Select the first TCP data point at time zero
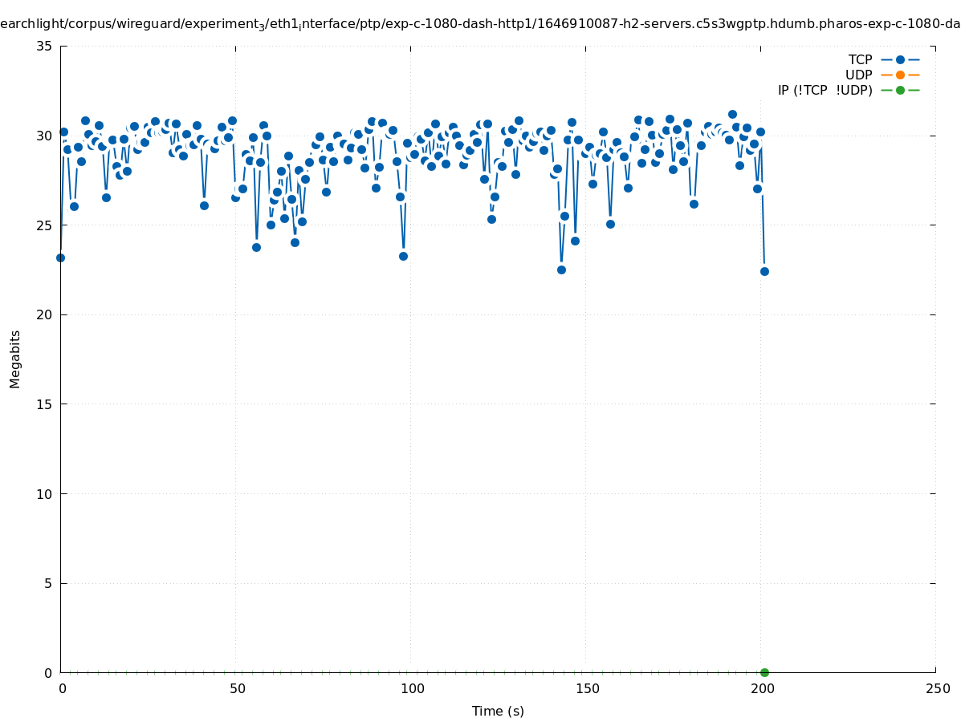Viewport: 961px width, 722px height. point(60,258)
